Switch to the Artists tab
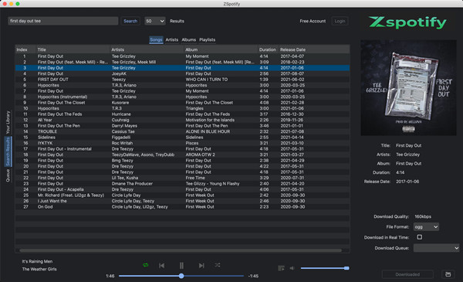 (172, 39)
